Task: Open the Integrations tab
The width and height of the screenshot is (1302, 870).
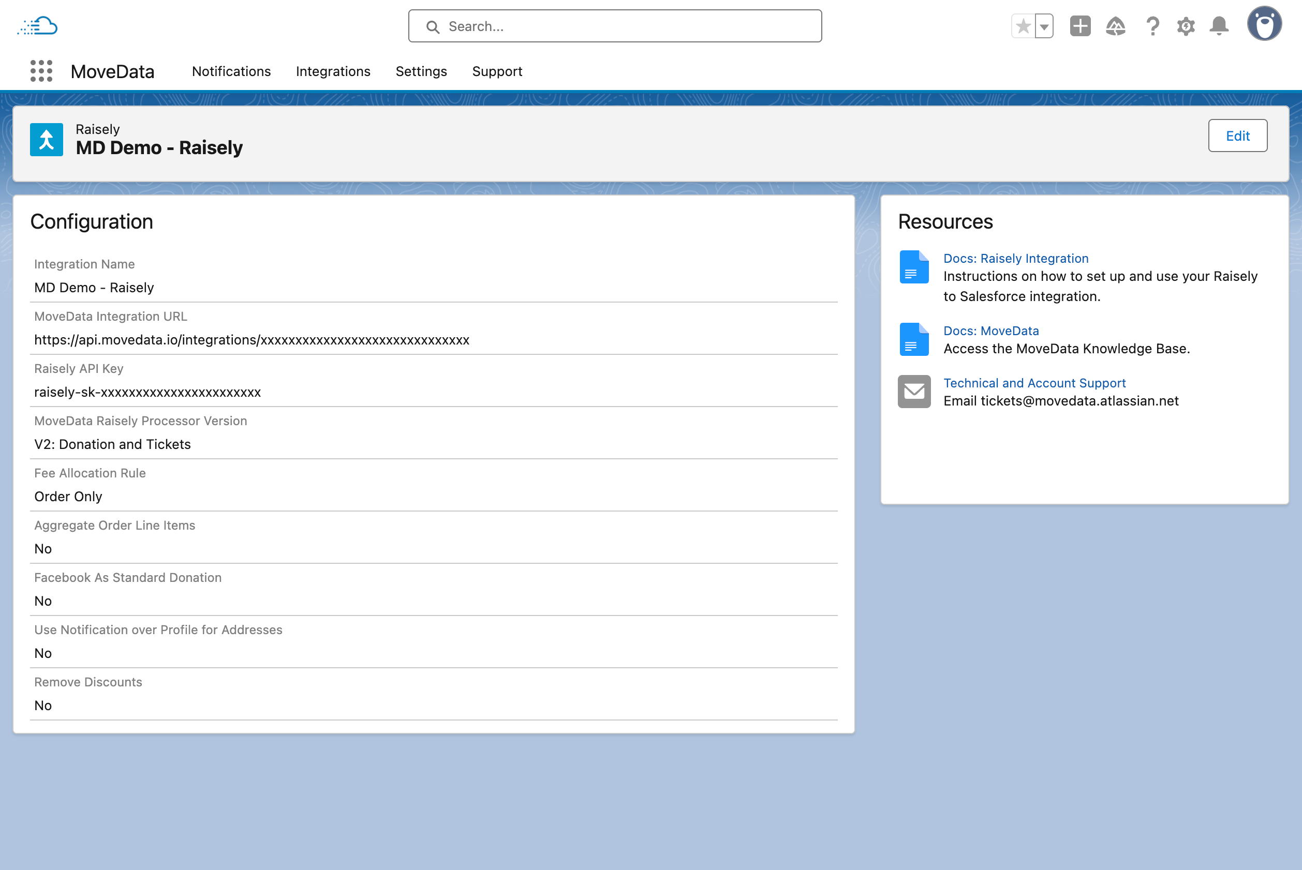Action: point(333,71)
